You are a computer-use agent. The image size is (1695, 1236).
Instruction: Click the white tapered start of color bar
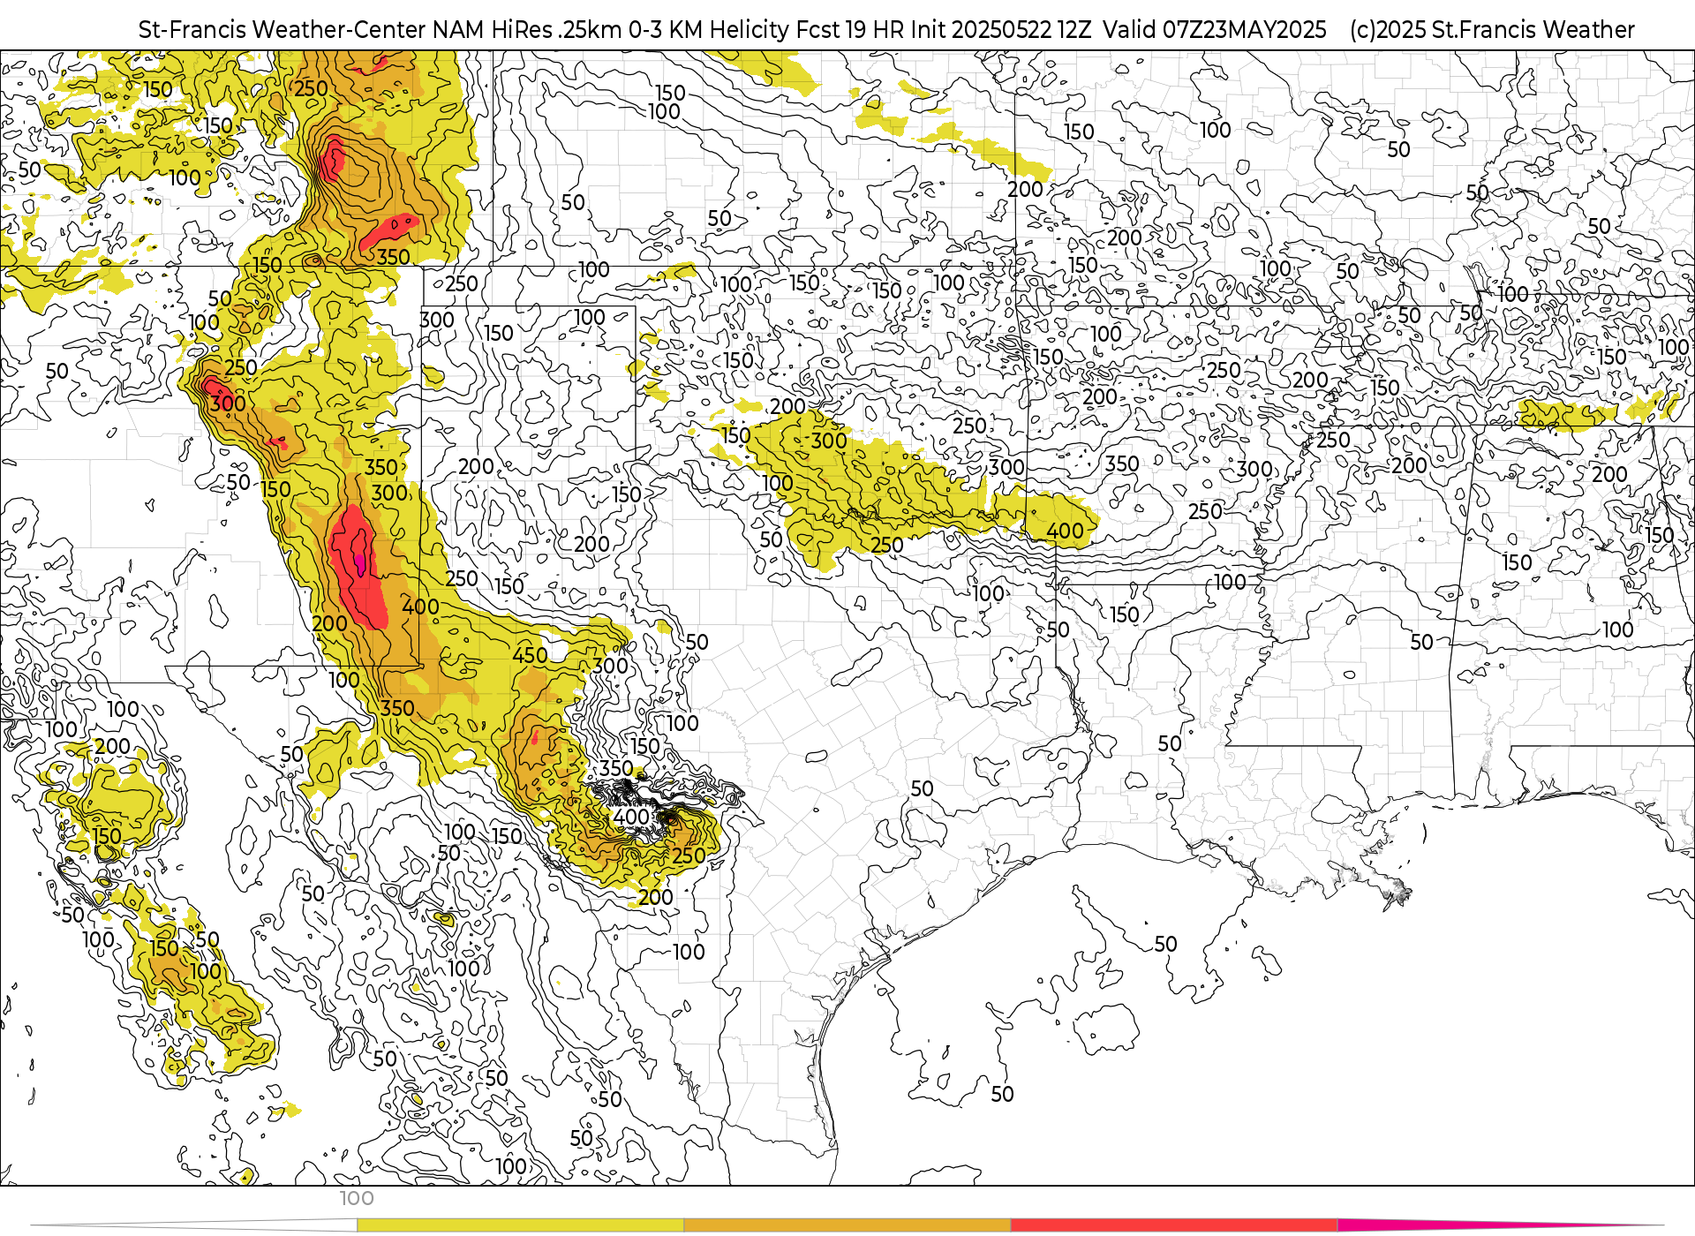[193, 1225]
